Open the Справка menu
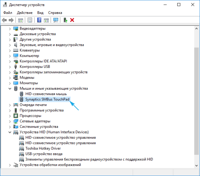The width and height of the screenshot is (200, 176). [x=55, y=13]
